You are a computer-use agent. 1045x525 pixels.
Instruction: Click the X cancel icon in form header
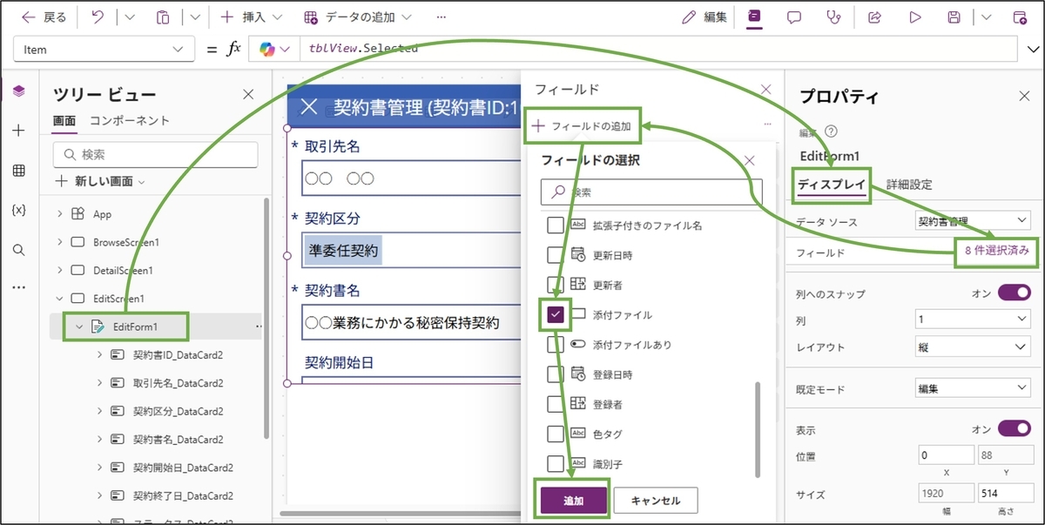(x=308, y=107)
